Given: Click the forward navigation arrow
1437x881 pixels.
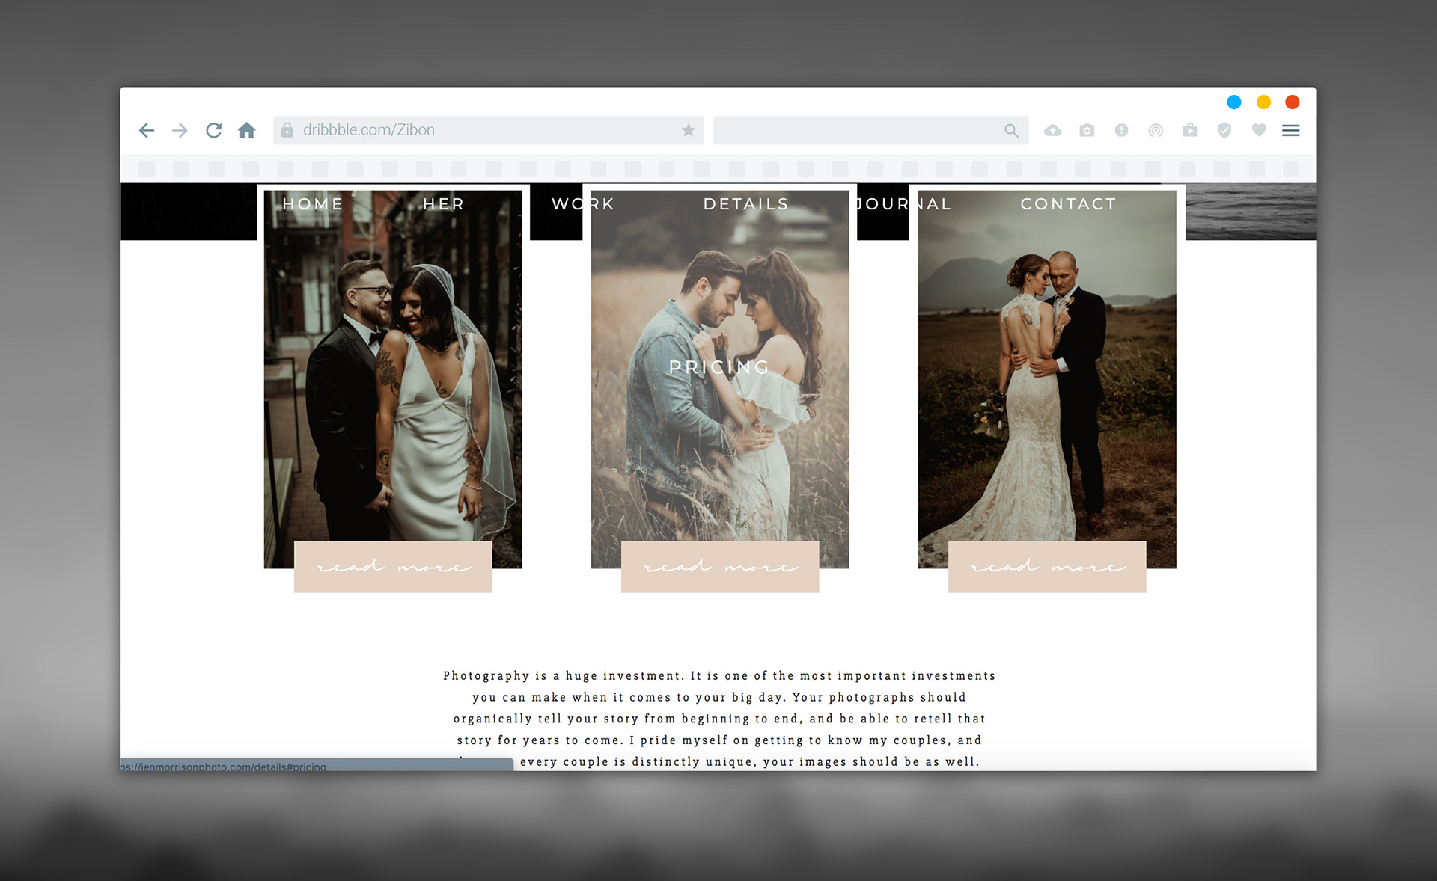Looking at the screenshot, I should tap(180, 130).
